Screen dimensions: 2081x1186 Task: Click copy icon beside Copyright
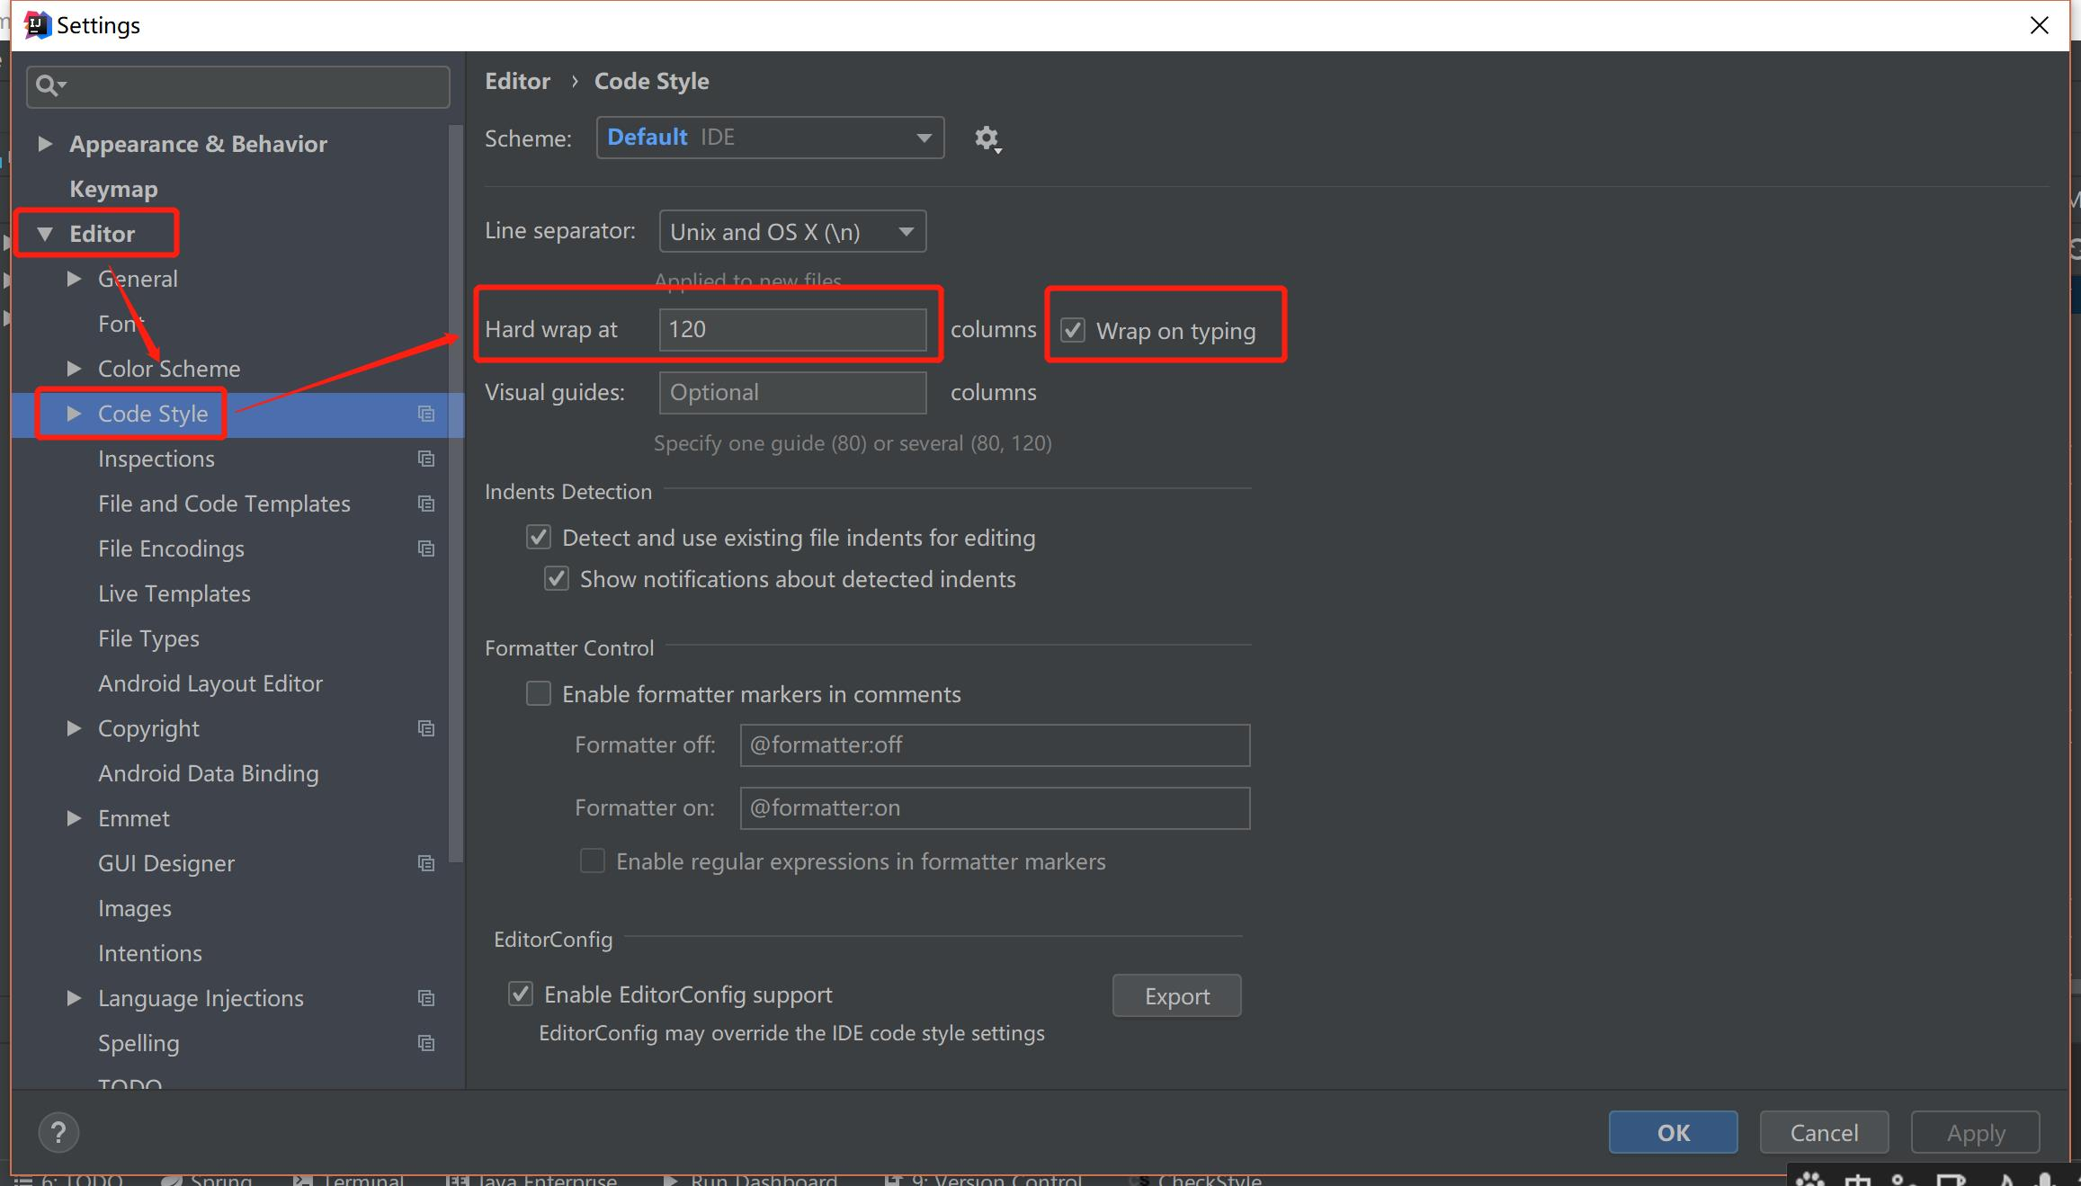point(426,728)
